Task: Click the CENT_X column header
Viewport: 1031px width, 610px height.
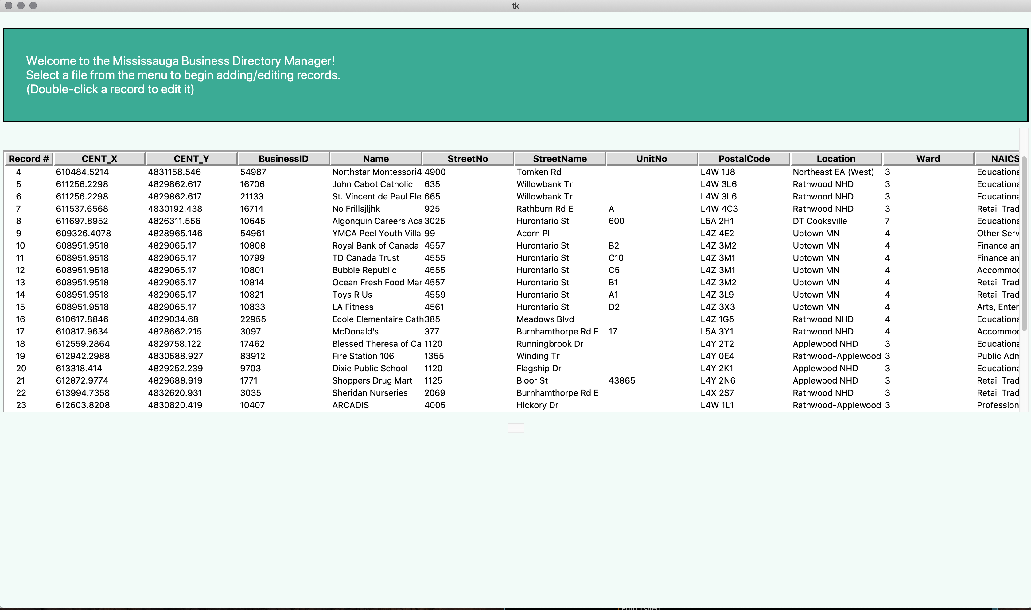Action: click(99, 159)
